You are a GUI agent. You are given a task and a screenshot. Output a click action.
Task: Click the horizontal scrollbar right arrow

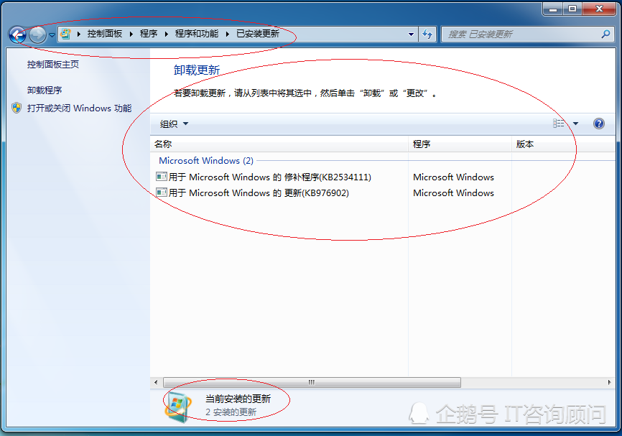coord(610,382)
